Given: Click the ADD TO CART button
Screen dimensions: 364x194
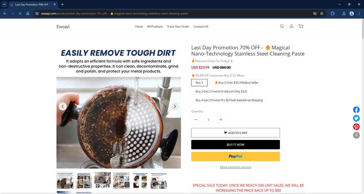Looking at the screenshot, I should tap(235, 133).
